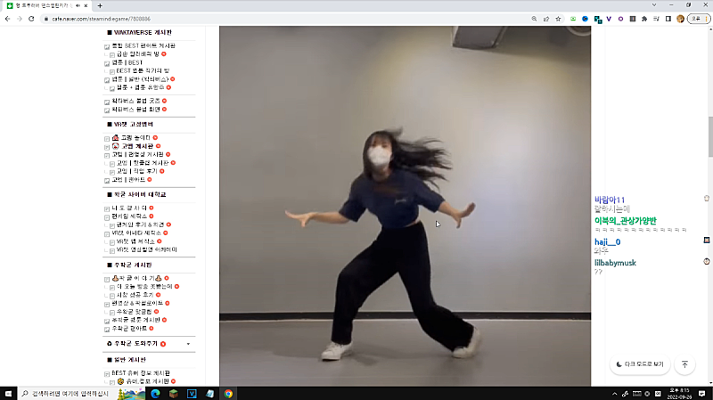Open the Windows Start menu
This screenshot has height=400, width=713.
[x=8, y=393]
